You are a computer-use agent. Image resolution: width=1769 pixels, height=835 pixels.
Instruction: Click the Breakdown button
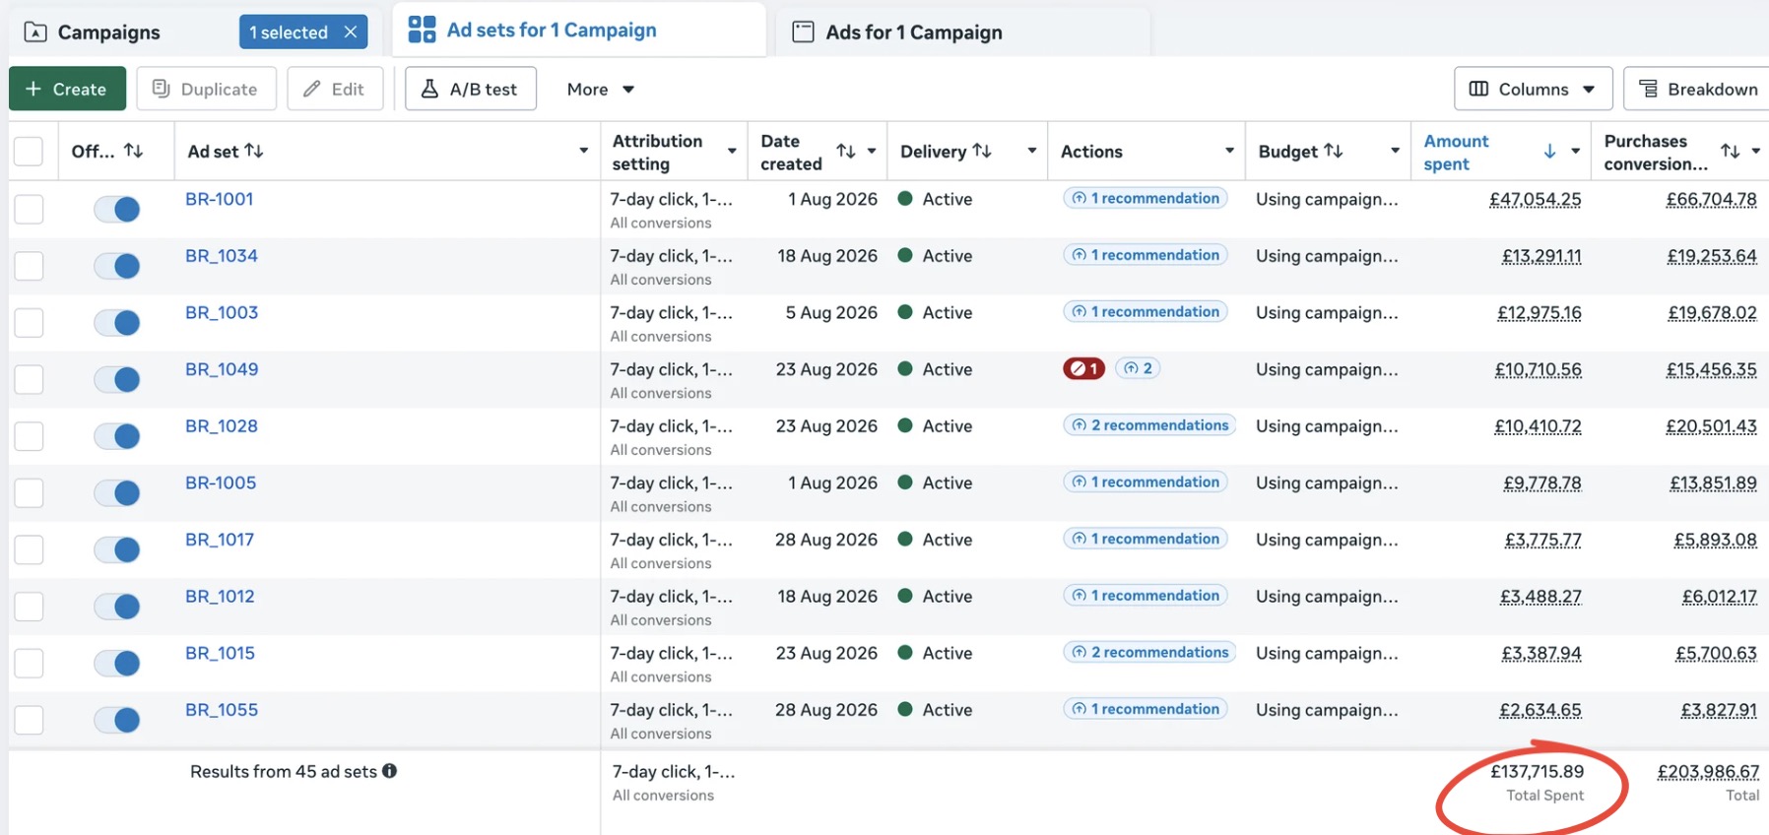click(x=1698, y=90)
